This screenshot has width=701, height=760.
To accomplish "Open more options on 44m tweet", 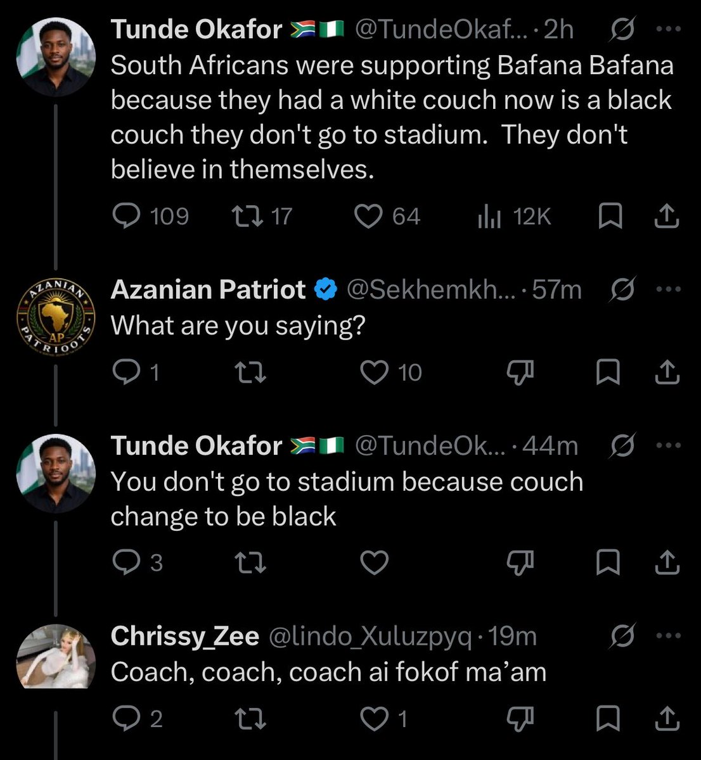I will (667, 445).
